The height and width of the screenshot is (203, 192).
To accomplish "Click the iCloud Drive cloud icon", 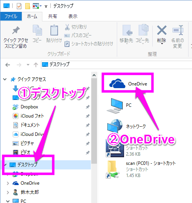I will tap(16, 134).
